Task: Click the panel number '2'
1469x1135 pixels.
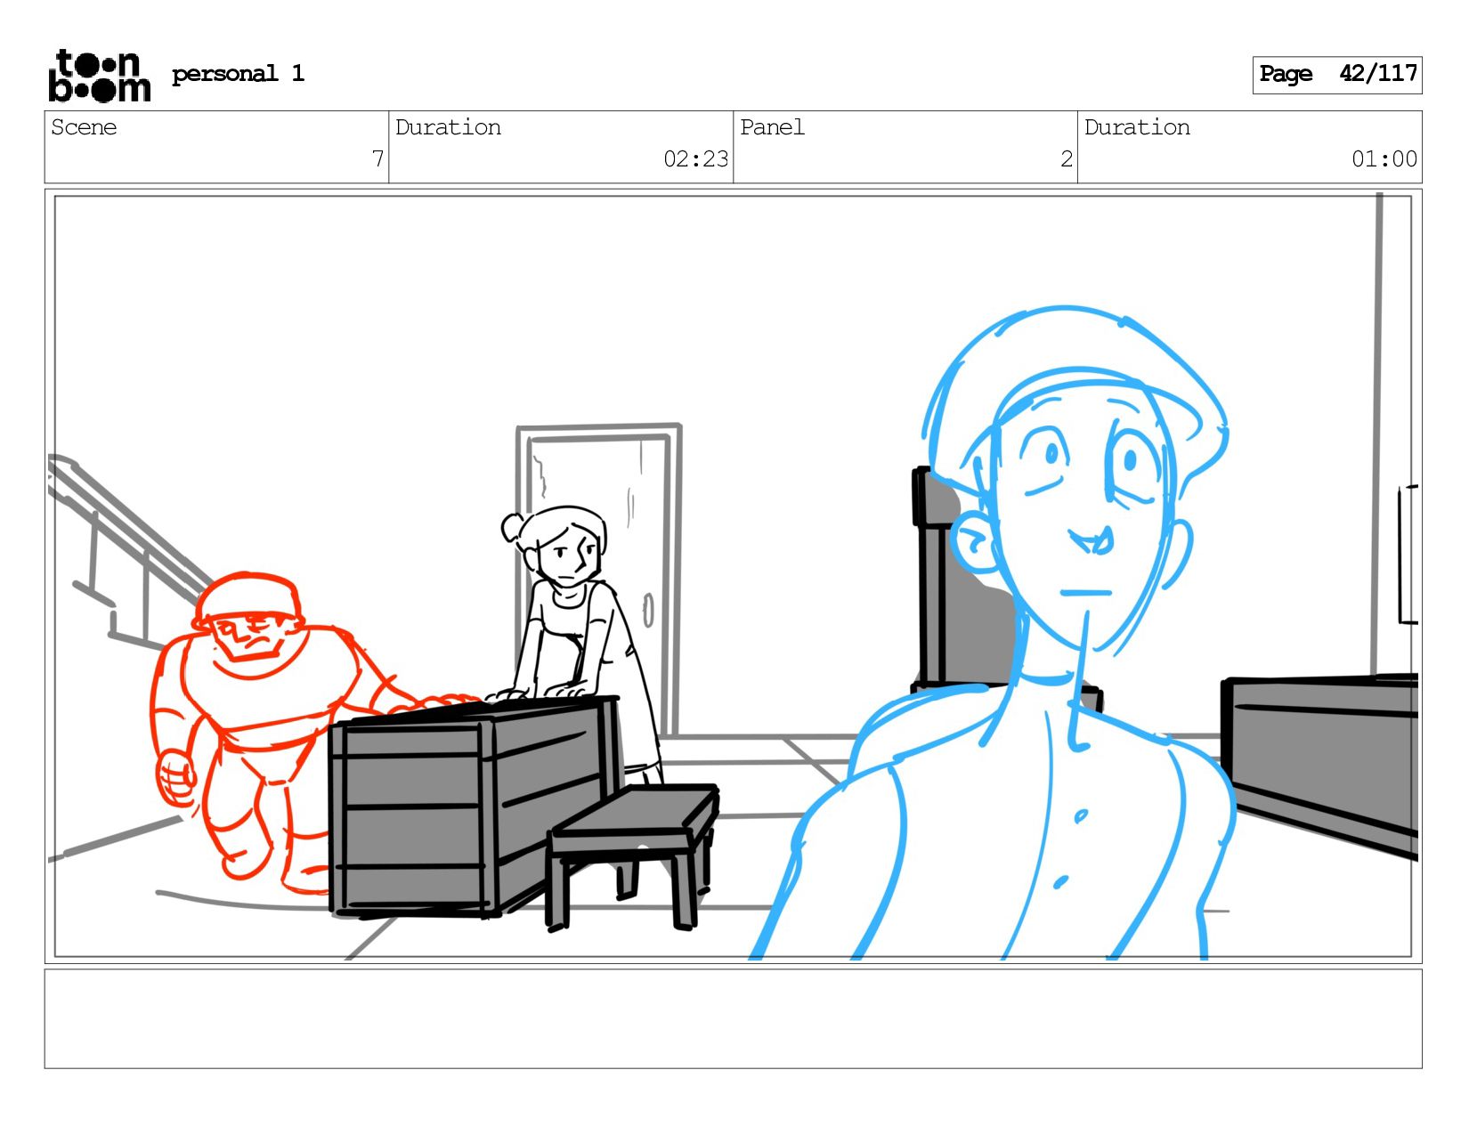Action: [1067, 159]
